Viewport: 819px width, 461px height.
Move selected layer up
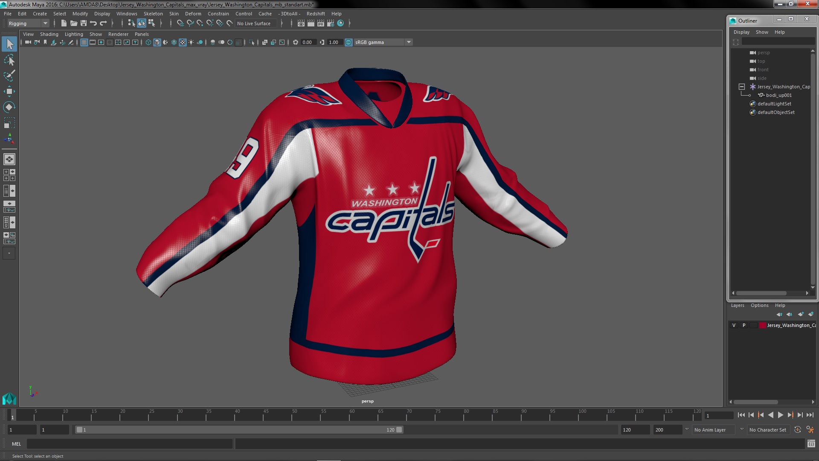(779, 314)
